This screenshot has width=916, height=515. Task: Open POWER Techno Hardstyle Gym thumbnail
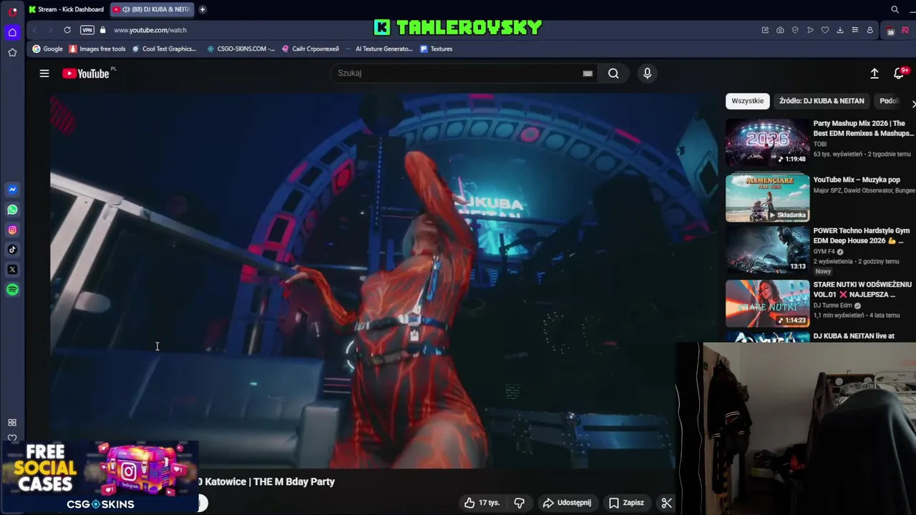point(767,250)
